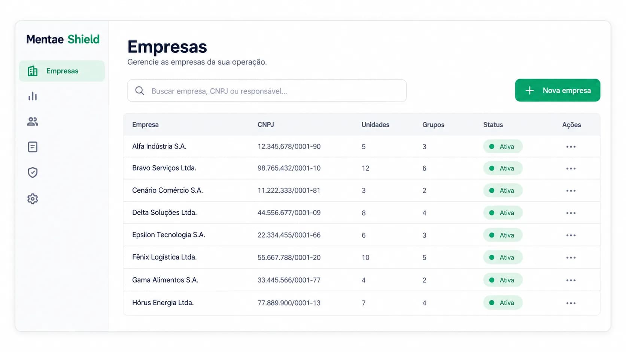Open the document list icon in sidebar
Image resolution: width=626 pixels, height=352 pixels.
33,147
